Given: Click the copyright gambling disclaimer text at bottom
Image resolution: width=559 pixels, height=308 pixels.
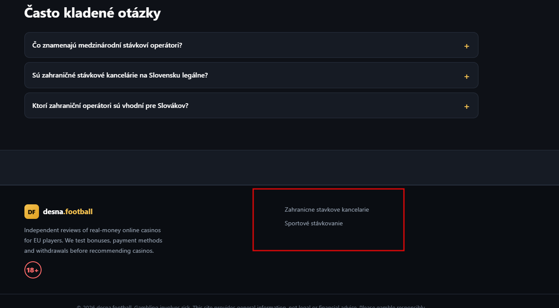Looking at the screenshot, I should tap(251, 306).
